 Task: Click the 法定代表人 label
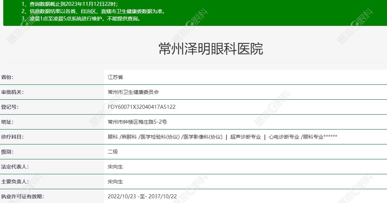click(x=15, y=167)
